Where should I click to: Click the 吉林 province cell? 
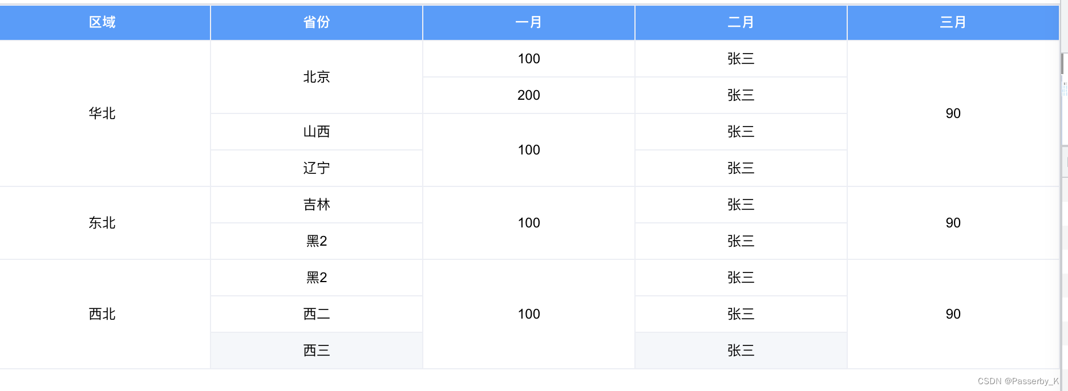[316, 205]
